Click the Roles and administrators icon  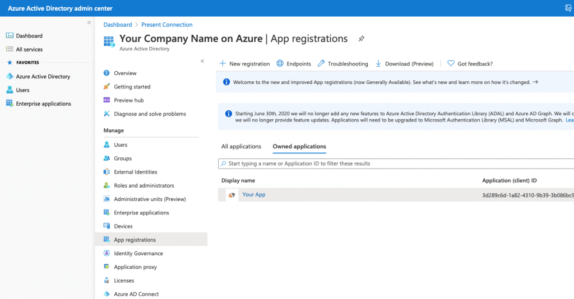[107, 185]
